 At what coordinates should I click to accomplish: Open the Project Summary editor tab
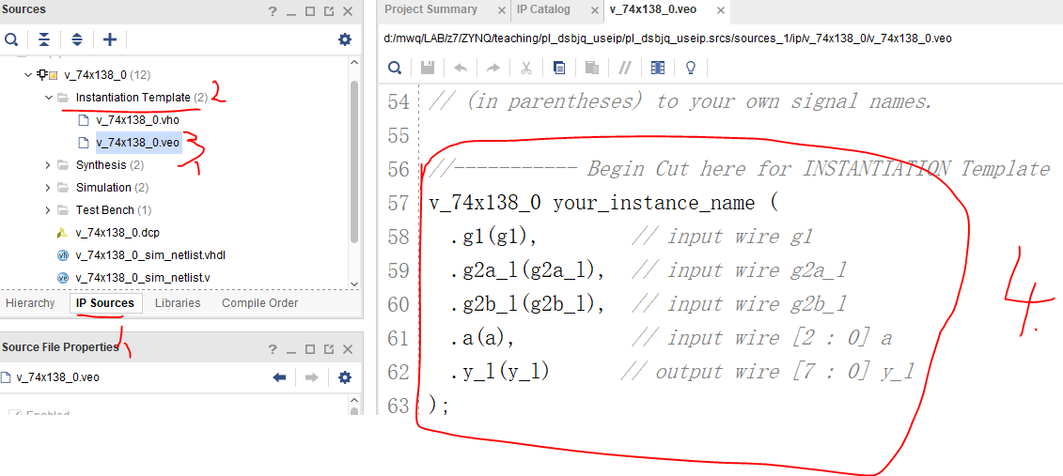pyautogui.click(x=430, y=9)
